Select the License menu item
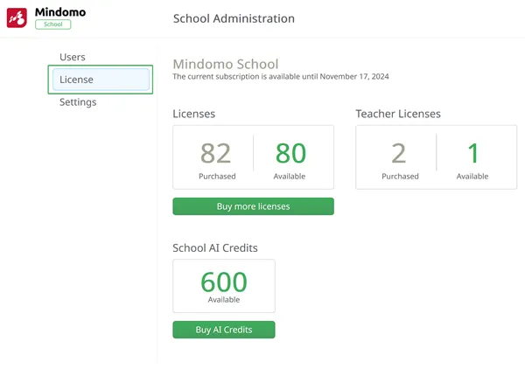The image size is (525, 369). (100, 80)
